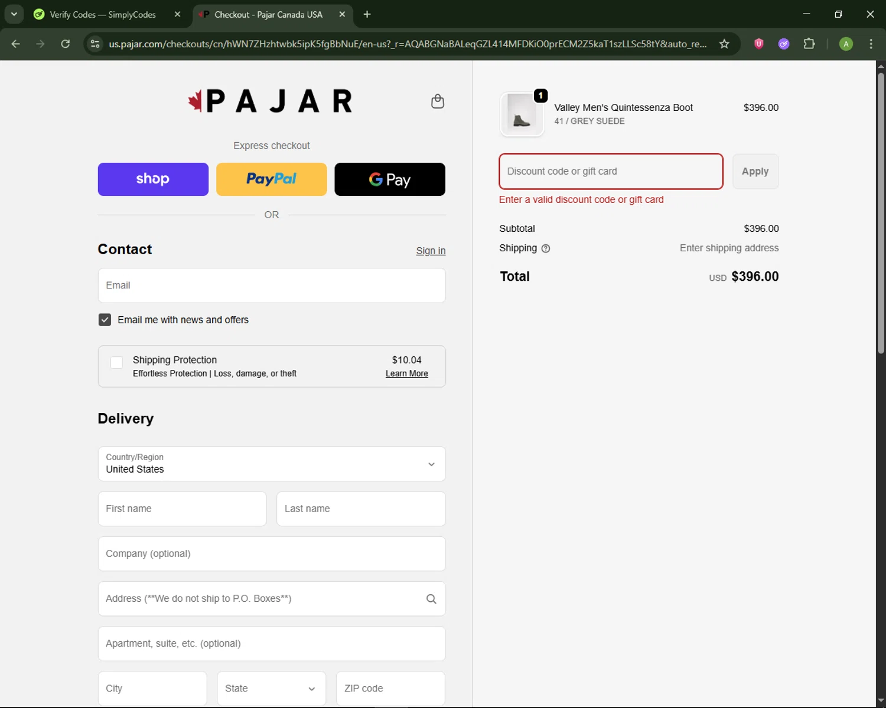
Task: Switch to Verify Codes — SimplyCodes tab
Action: coord(103,14)
